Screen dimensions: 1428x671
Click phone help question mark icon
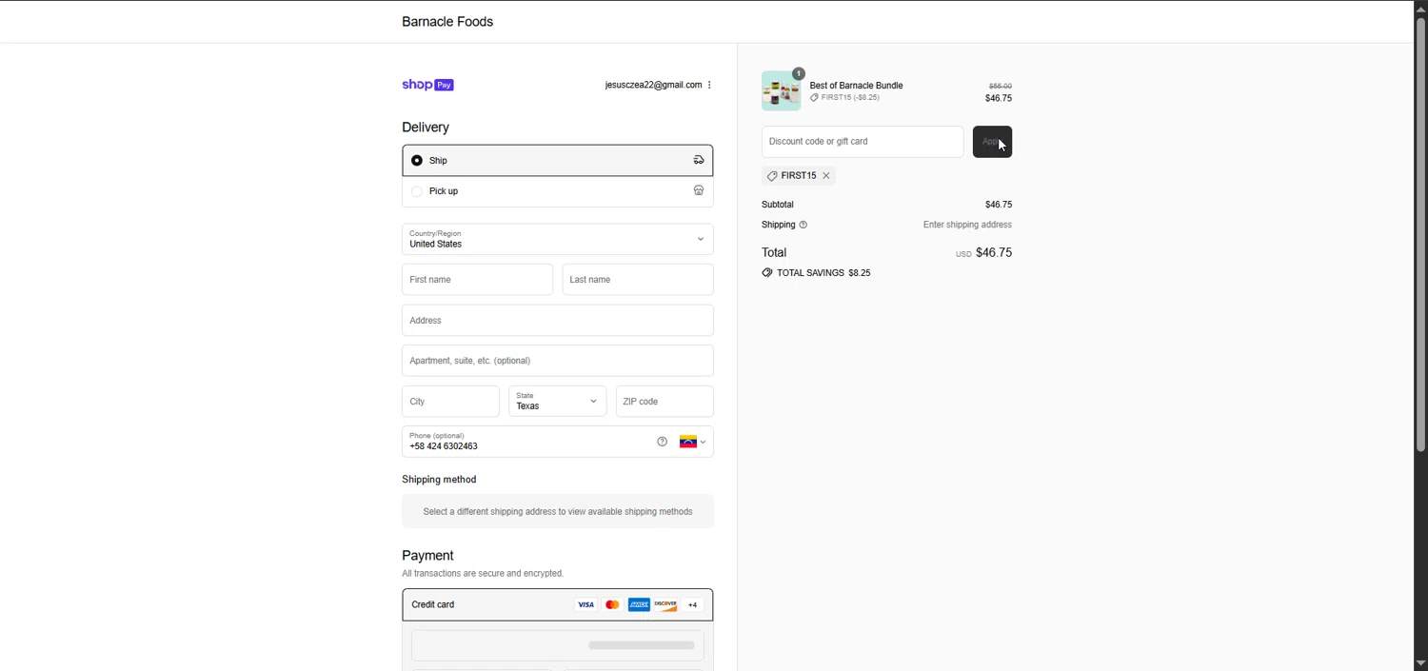click(x=662, y=442)
